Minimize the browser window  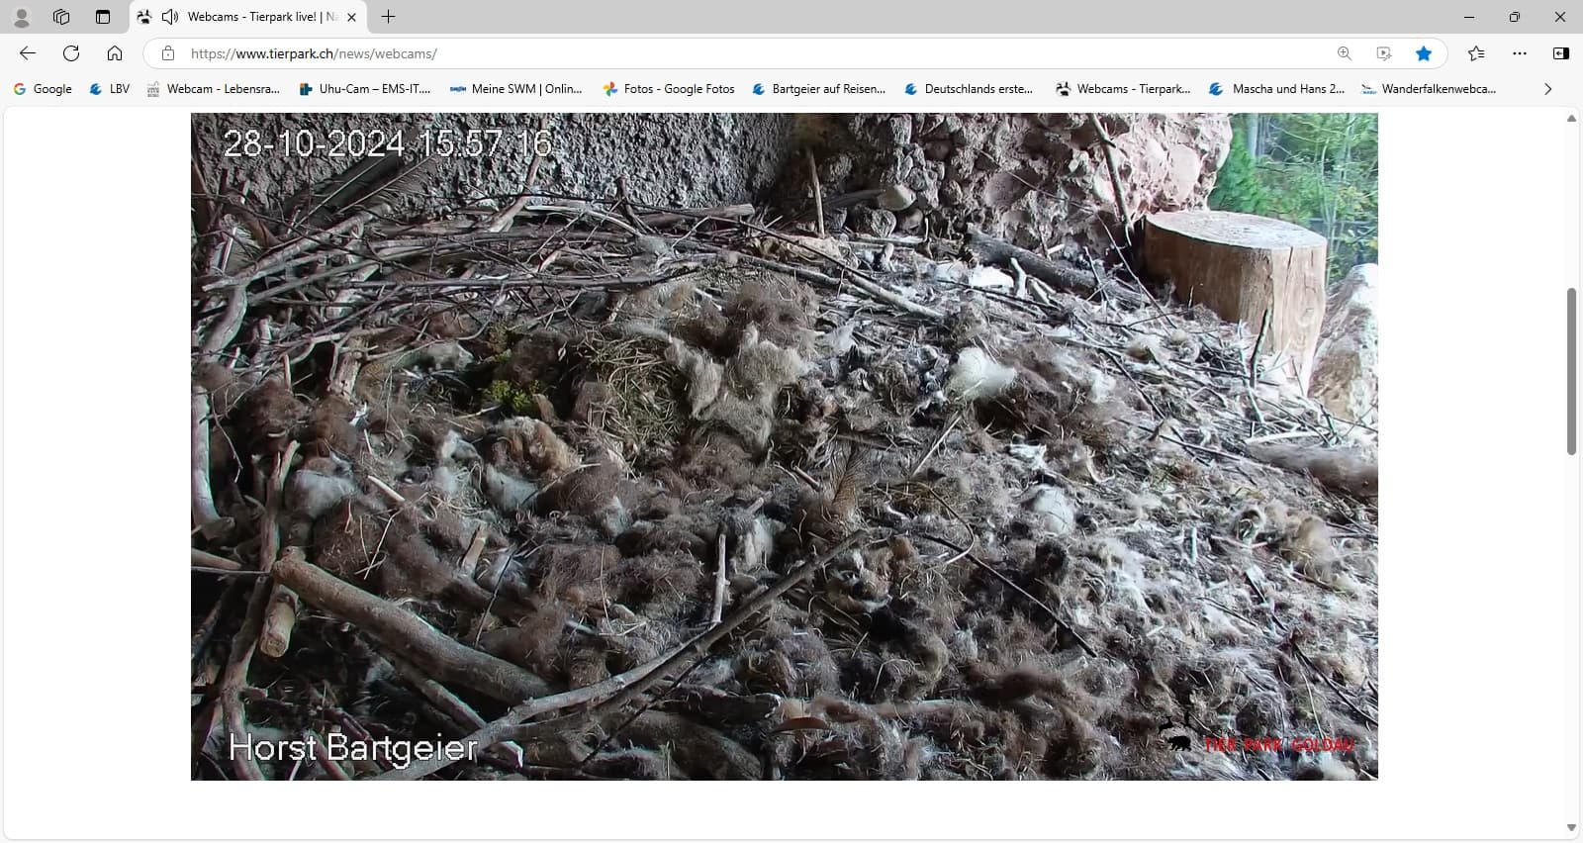click(x=1469, y=17)
